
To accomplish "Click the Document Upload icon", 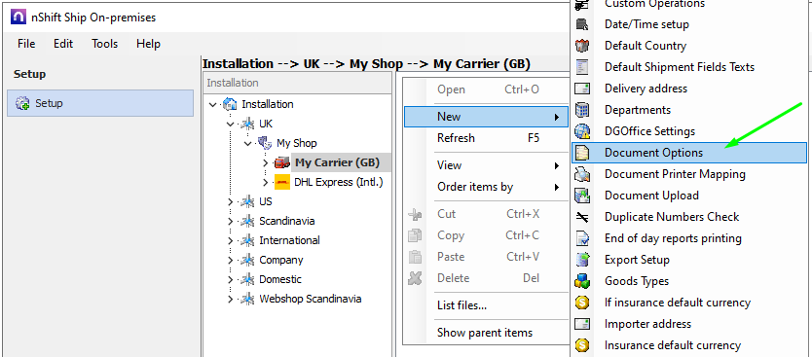I will click(582, 196).
